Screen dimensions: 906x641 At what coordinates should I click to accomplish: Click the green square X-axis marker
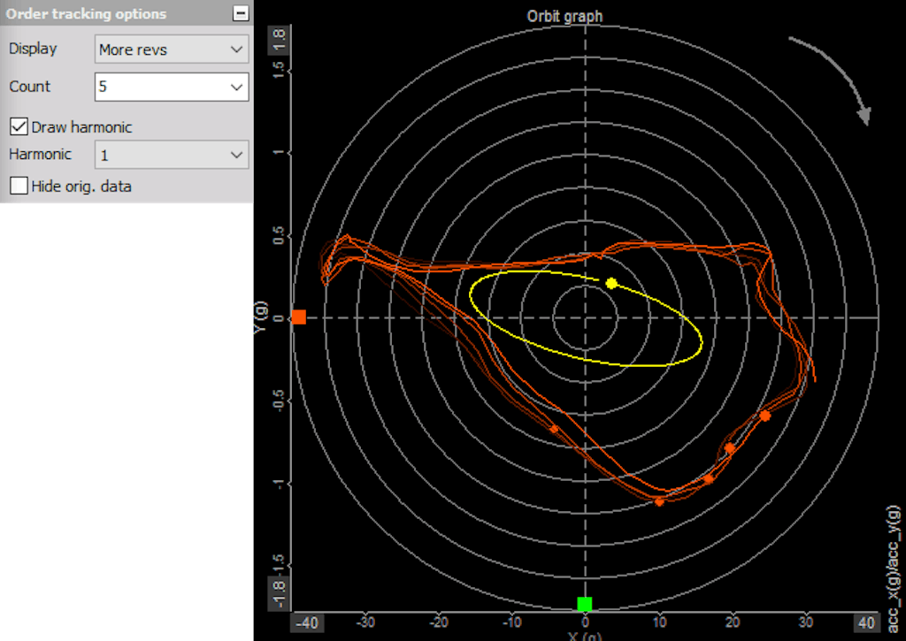click(x=585, y=604)
